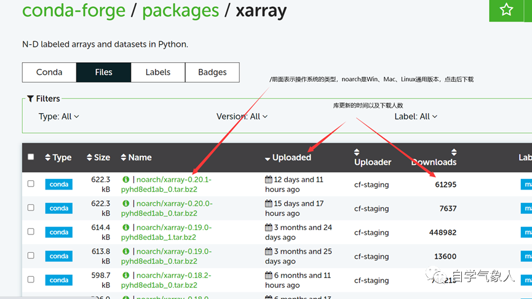Open the info icon for xarray-0.18.2 file
The height and width of the screenshot is (299, 532).
point(126,275)
